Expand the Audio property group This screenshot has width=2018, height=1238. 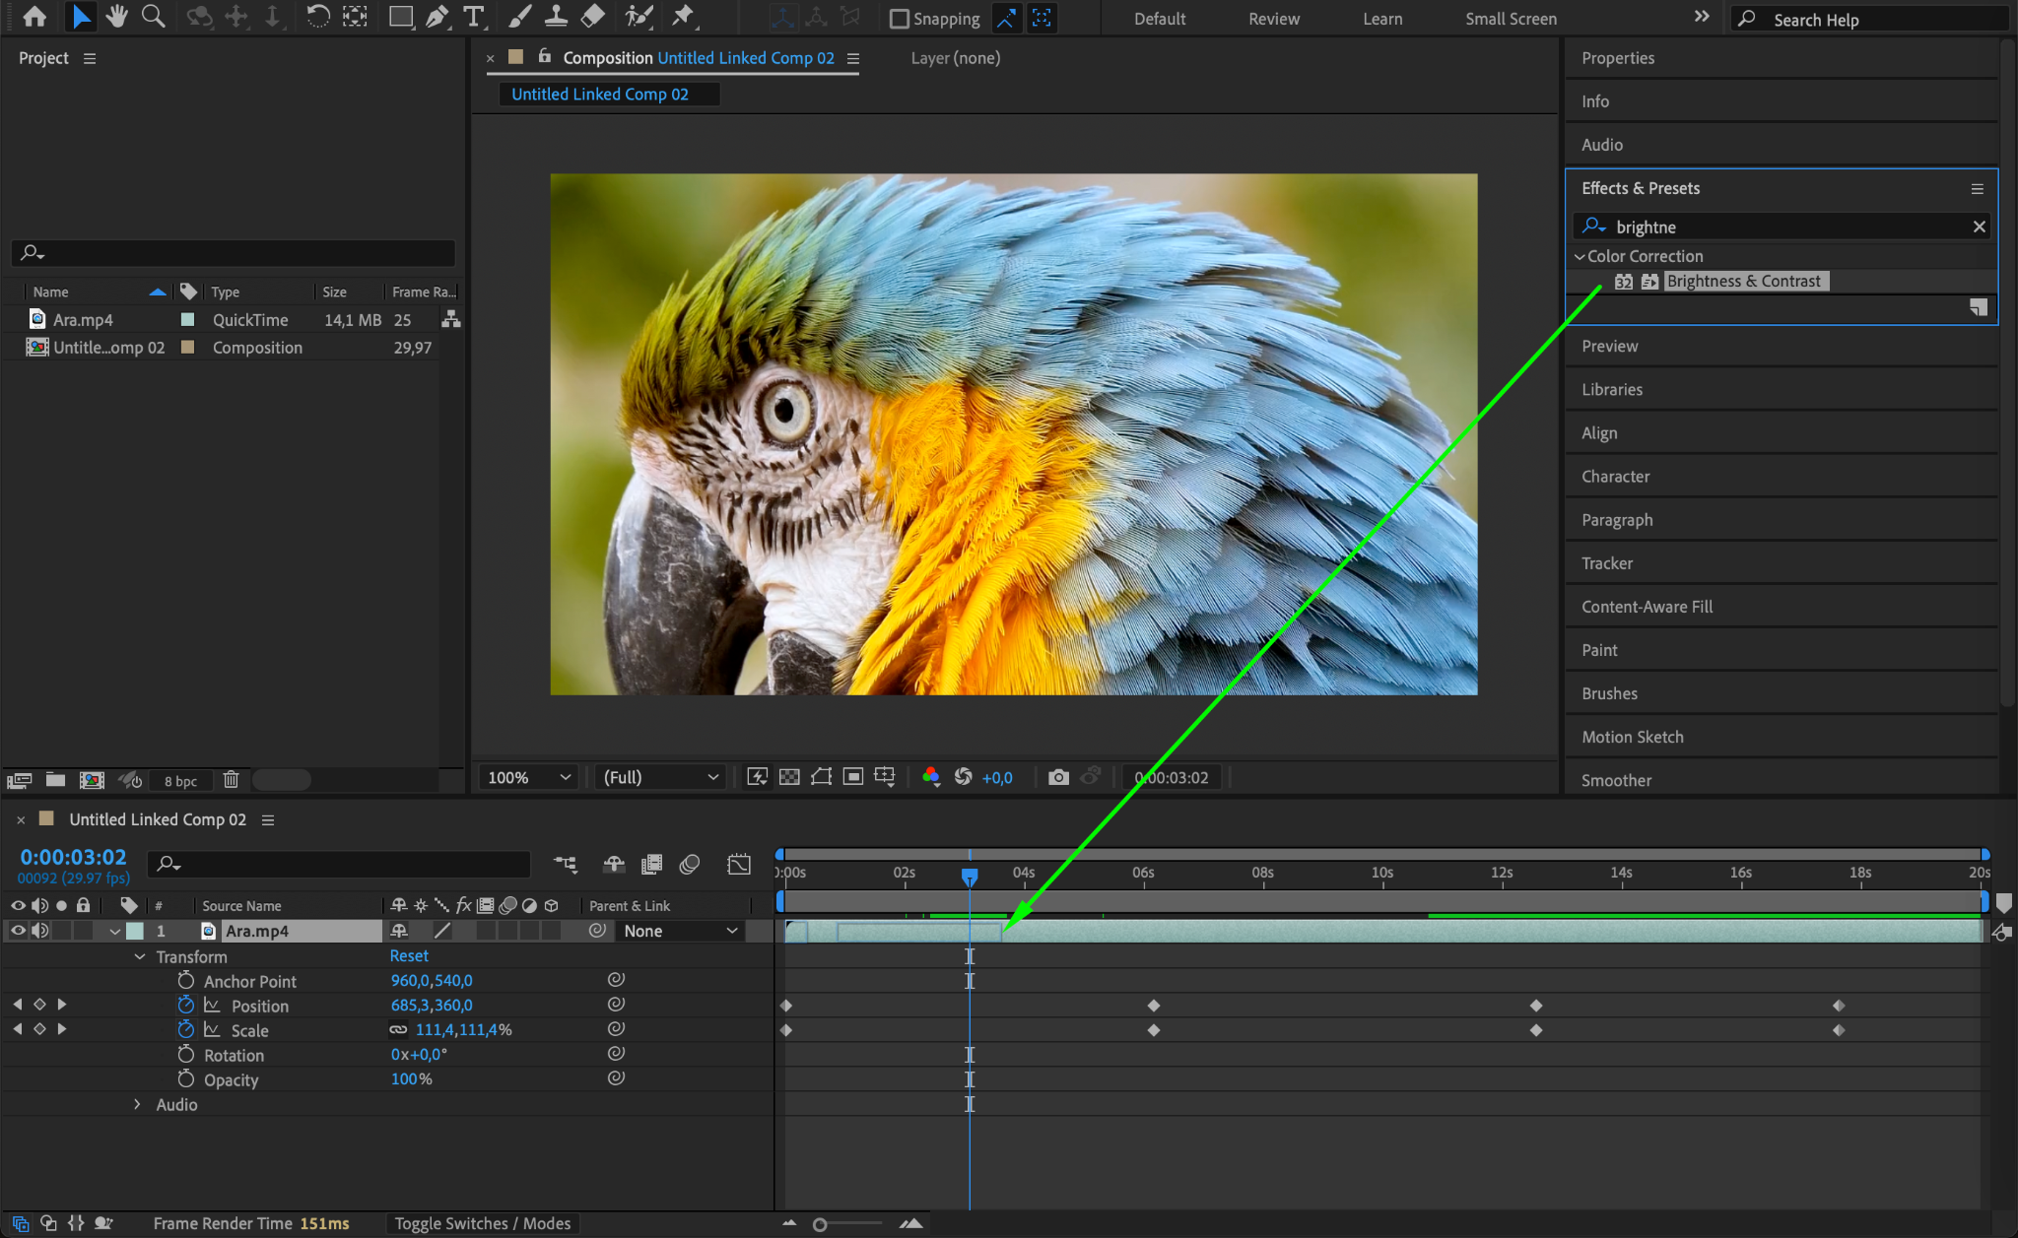click(138, 1105)
